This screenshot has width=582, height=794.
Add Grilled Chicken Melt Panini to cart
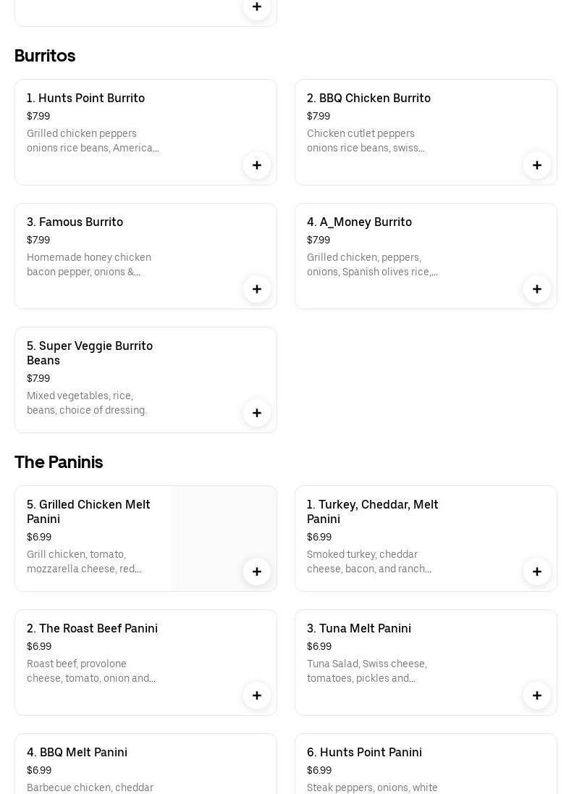pyautogui.click(x=257, y=572)
